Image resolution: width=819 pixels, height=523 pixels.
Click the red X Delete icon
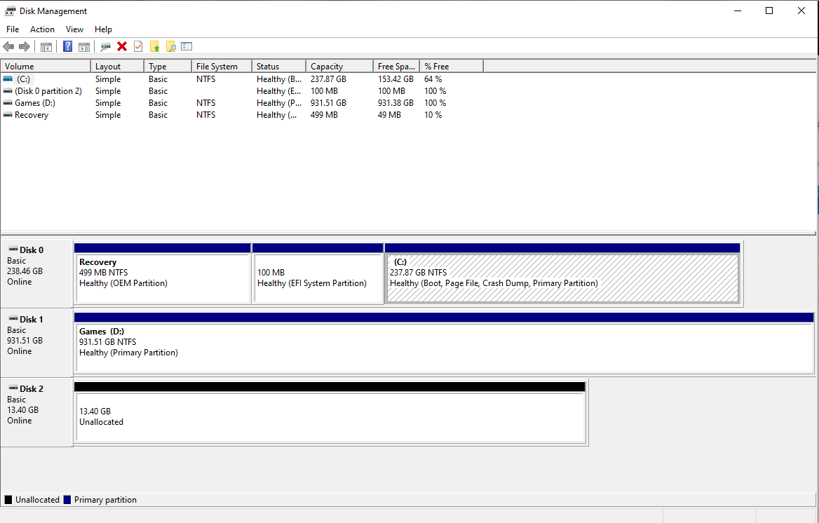[x=122, y=46]
